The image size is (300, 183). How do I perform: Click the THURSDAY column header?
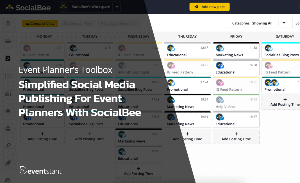coord(187,36)
